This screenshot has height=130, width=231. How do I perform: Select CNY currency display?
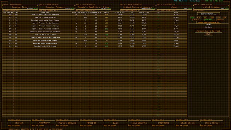(x=205, y=17)
